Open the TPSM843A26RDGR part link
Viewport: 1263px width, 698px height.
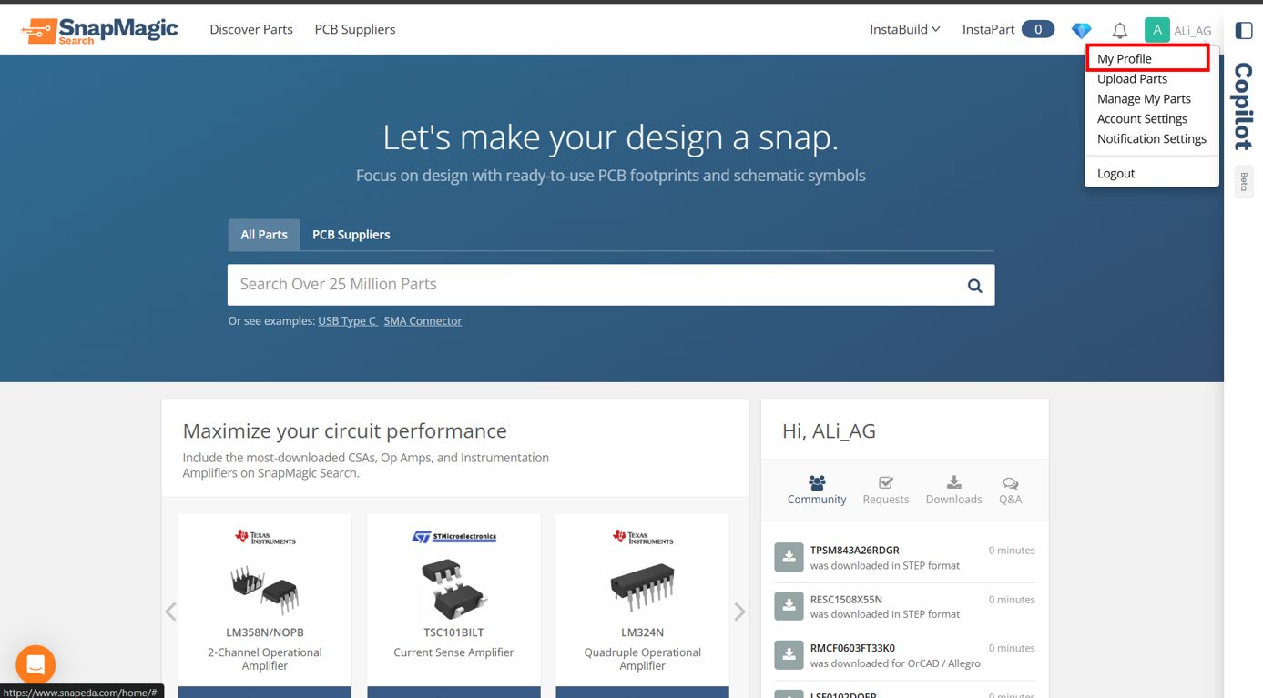click(854, 550)
